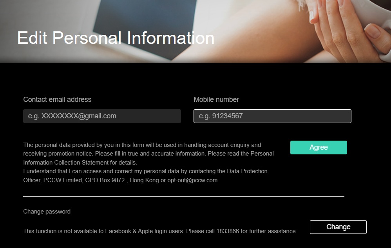This screenshot has width=391, height=248.
Task: Click the opt-out@pccw.com email address
Action: (193, 180)
